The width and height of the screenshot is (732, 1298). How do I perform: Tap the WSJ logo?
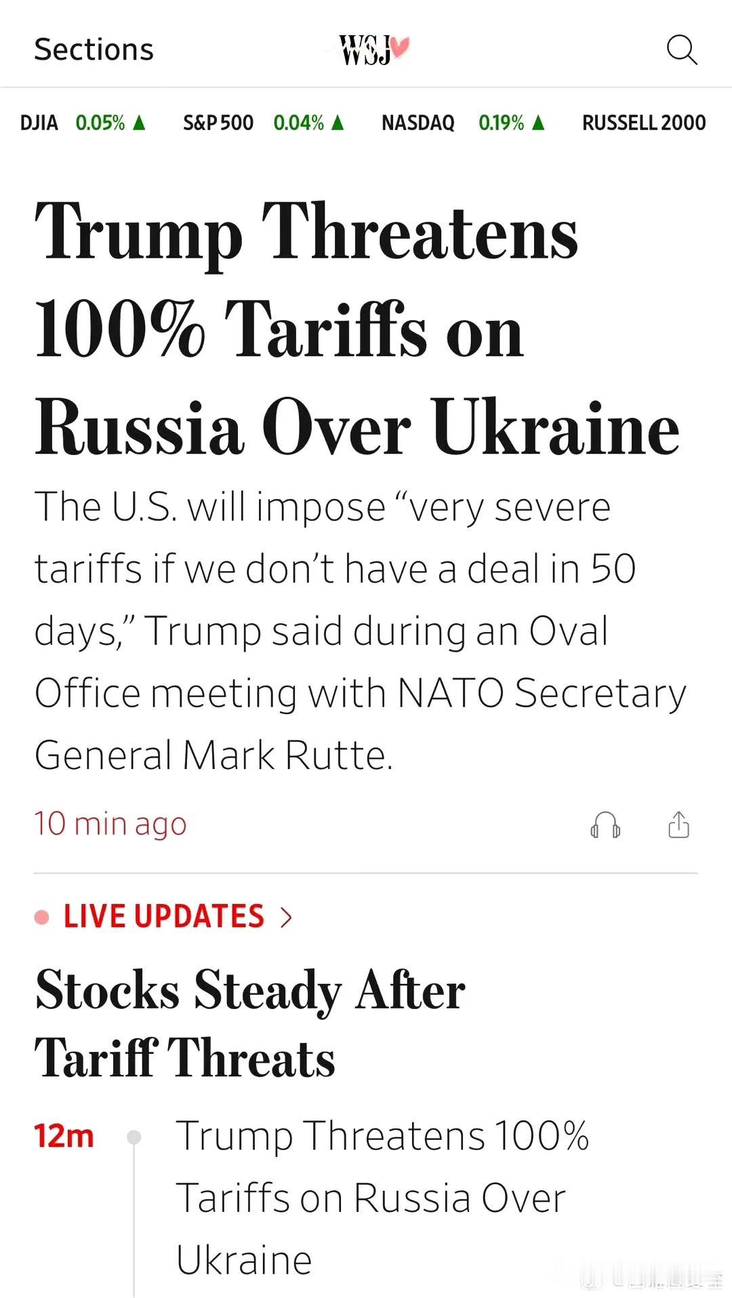373,50
